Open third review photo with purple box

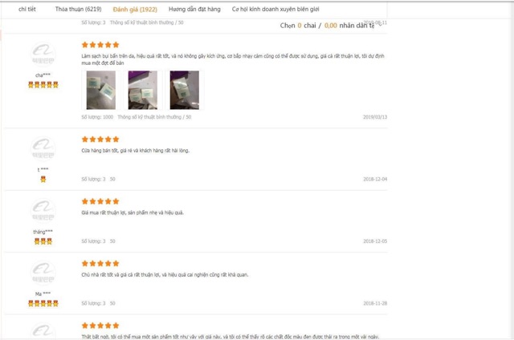pyautogui.click(x=184, y=90)
